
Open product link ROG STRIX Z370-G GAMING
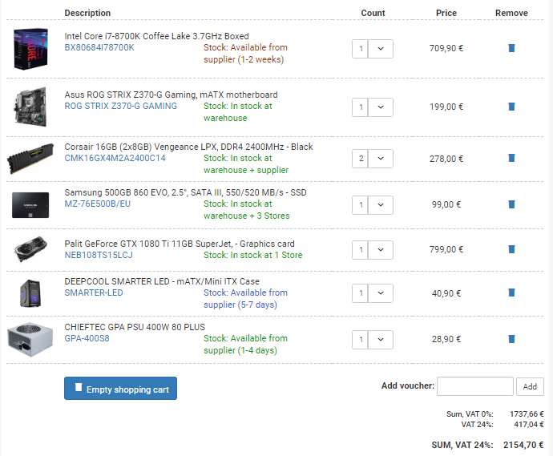[x=120, y=106]
